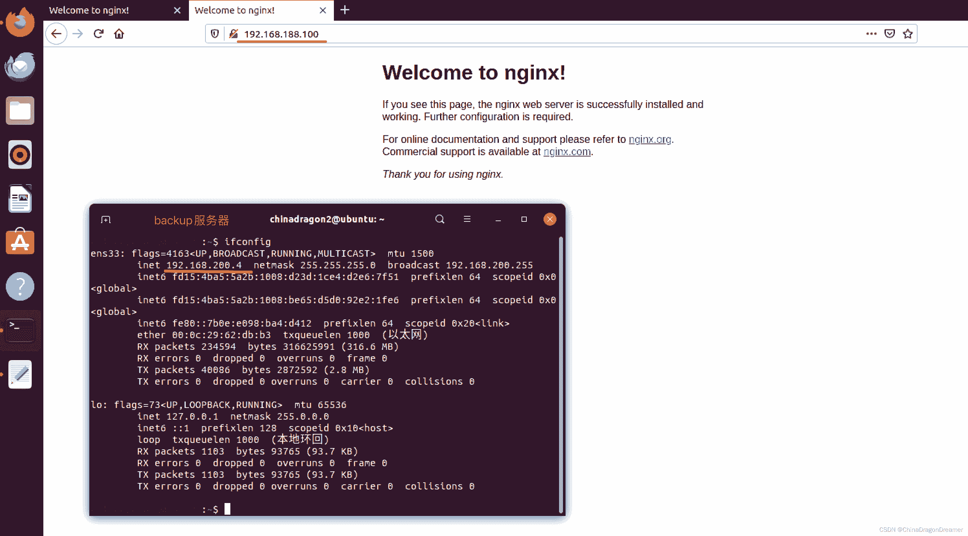The width and height of the screenshot is (968, 536).
Task: Open a new Firefox tab
Action: [x=345, y=10]
